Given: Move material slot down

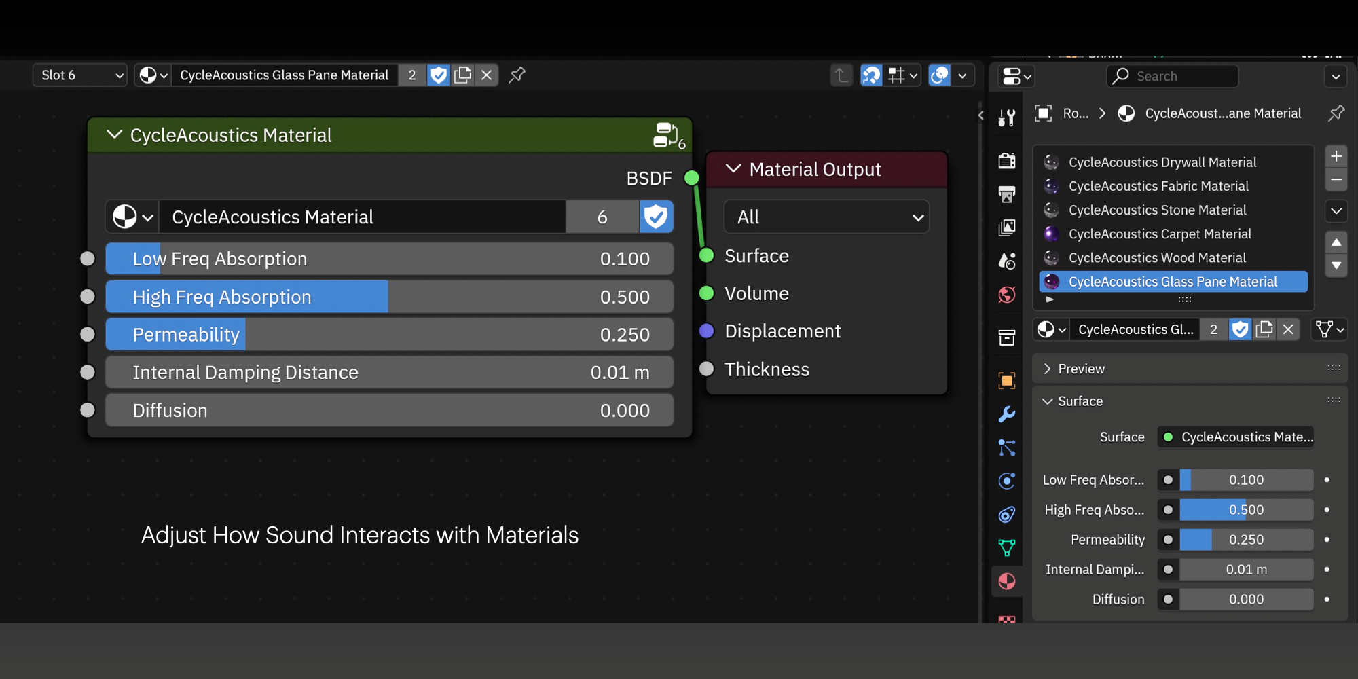Looking at the screenshot, I should (1336, 265).
